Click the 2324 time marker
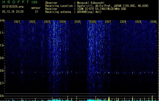Image resolution: width=159 pixels, height=101 pixels. coord(62,22)
